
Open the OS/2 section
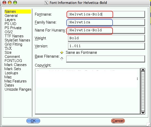(9, 32)
